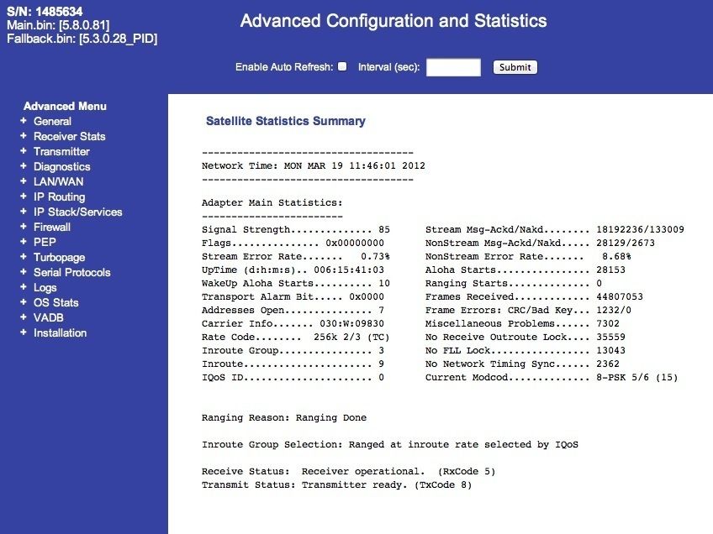Image resolution: width=713 pixels, height=534 pixels.
Task: Click the Interval (sec) input field
Action: (x=453, y=67)
